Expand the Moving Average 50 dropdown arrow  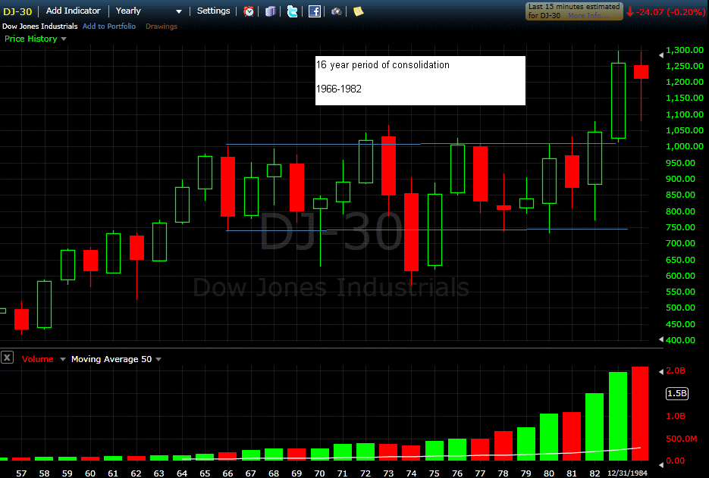click(158, 359)
